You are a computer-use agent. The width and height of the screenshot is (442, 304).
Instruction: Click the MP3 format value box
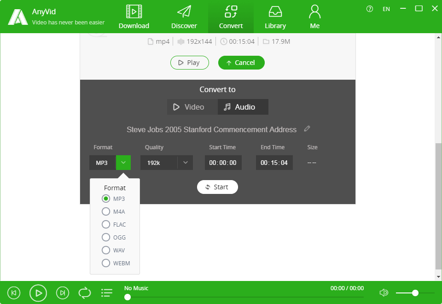pos(103,163)
